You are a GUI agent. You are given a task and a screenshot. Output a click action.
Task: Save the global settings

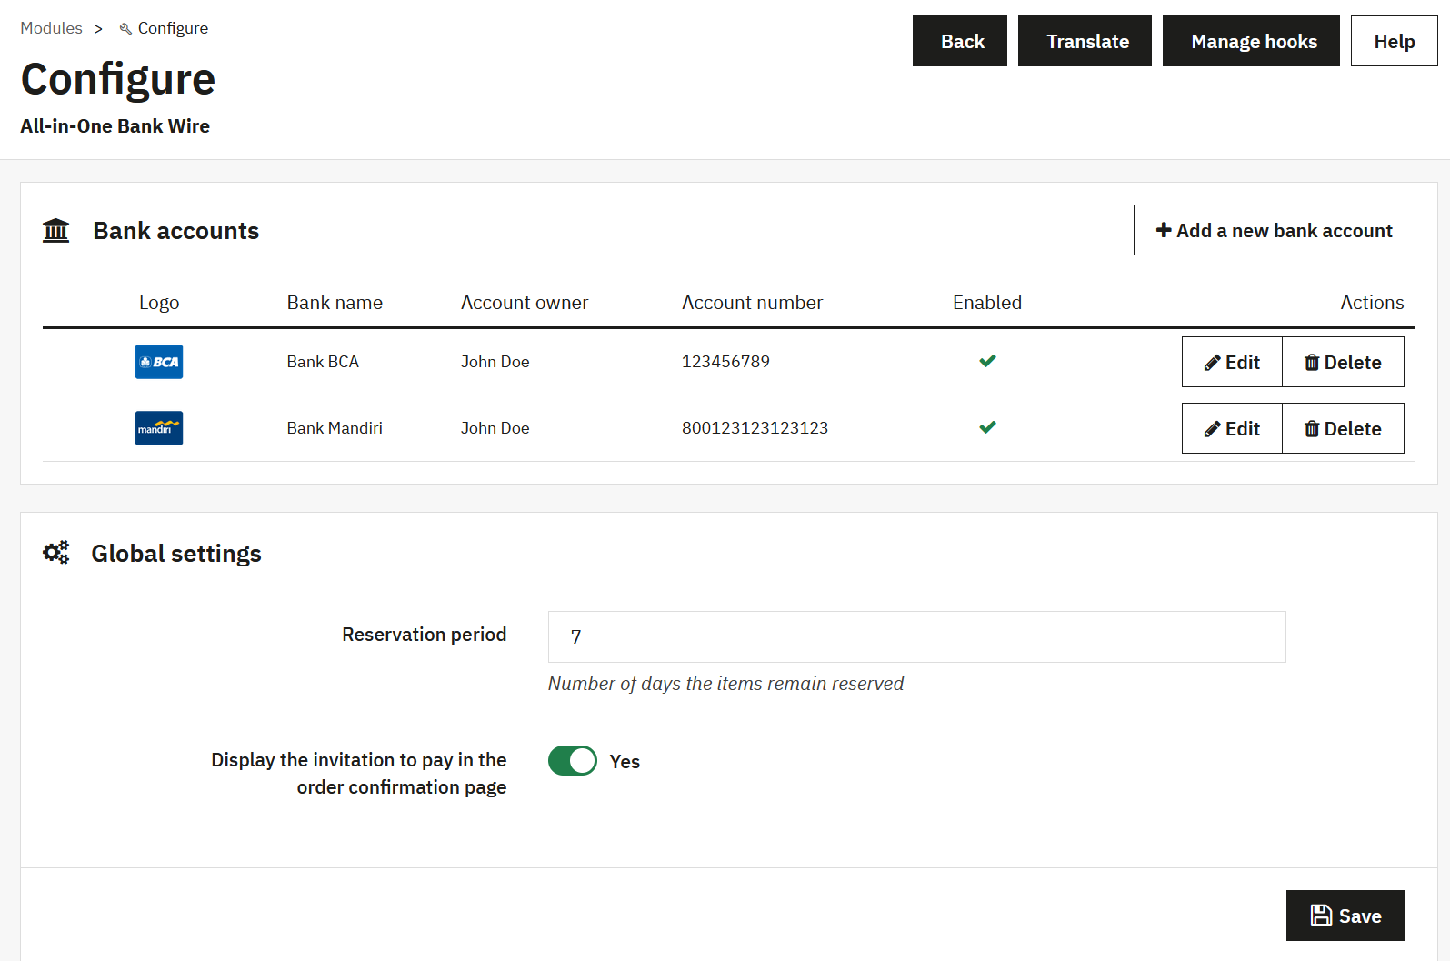click(x=1345, y=916)
